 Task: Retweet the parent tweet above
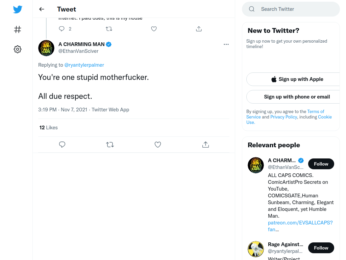pos(109,29)
